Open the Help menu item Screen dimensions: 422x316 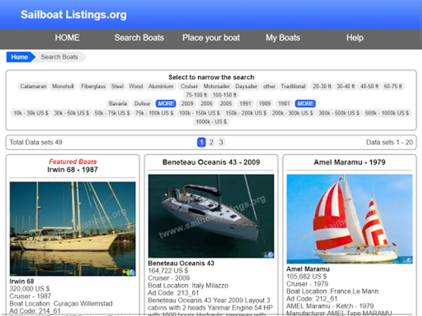click(354, 38)
